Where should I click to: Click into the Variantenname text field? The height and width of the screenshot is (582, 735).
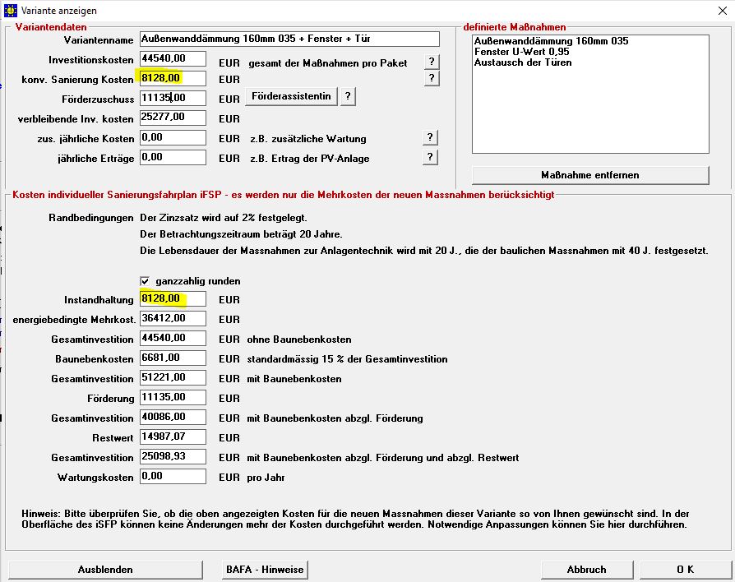pyautogui.click(x=289, y=39)
